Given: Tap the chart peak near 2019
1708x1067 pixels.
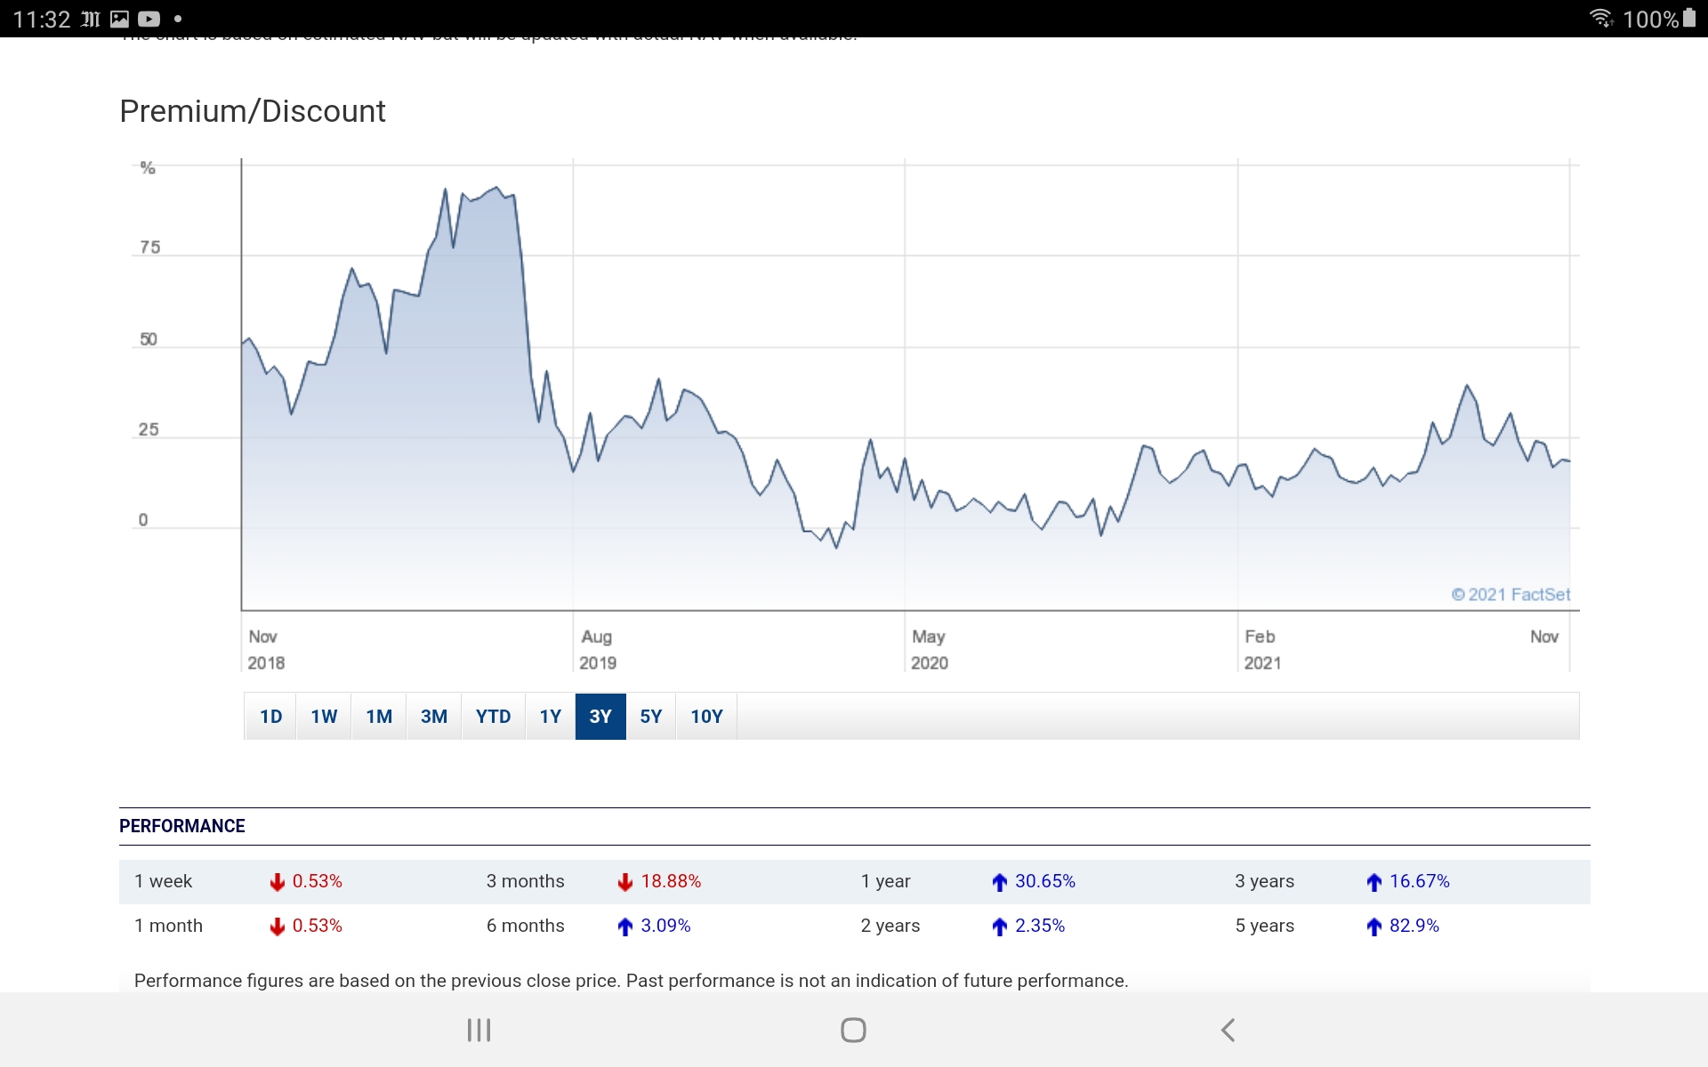Looking at the screenshot, I should 495,189.
